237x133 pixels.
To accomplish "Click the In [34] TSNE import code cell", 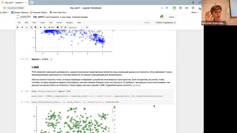I will click(102, 93).
